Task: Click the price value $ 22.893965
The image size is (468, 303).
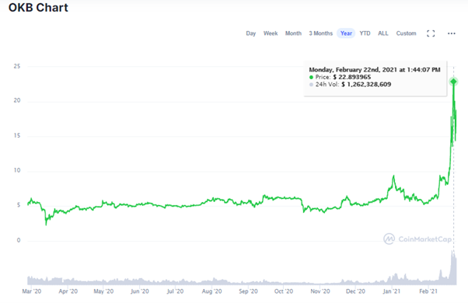Action: [x=352, y=77]
